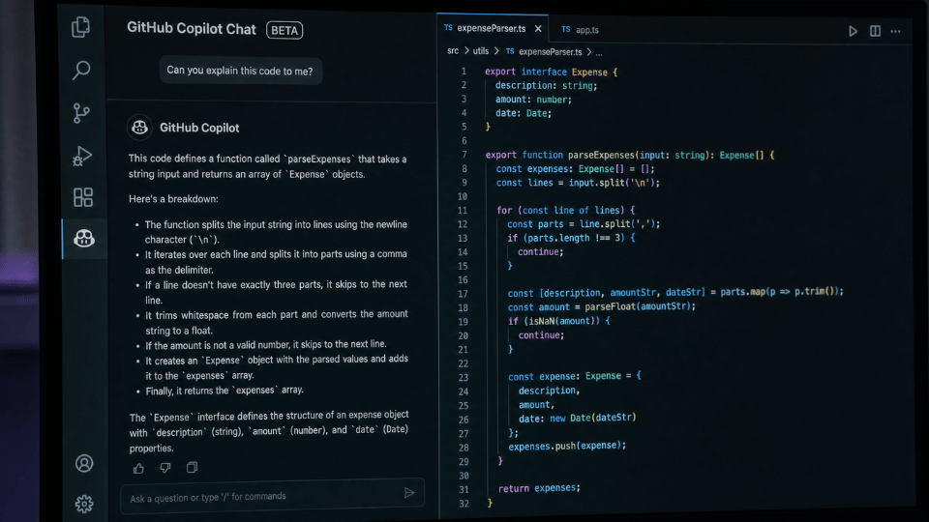Image resolution: width=929 pixels, height=522 pixels.
Task: Click 'export interface Expense {' code line
Action: [552, 72]
